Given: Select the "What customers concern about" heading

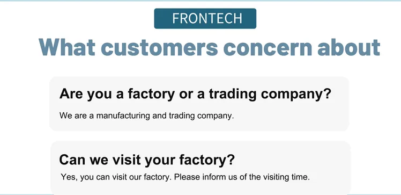Looking at the screenshot, I should pyautogui.click(x=209, y=47).
